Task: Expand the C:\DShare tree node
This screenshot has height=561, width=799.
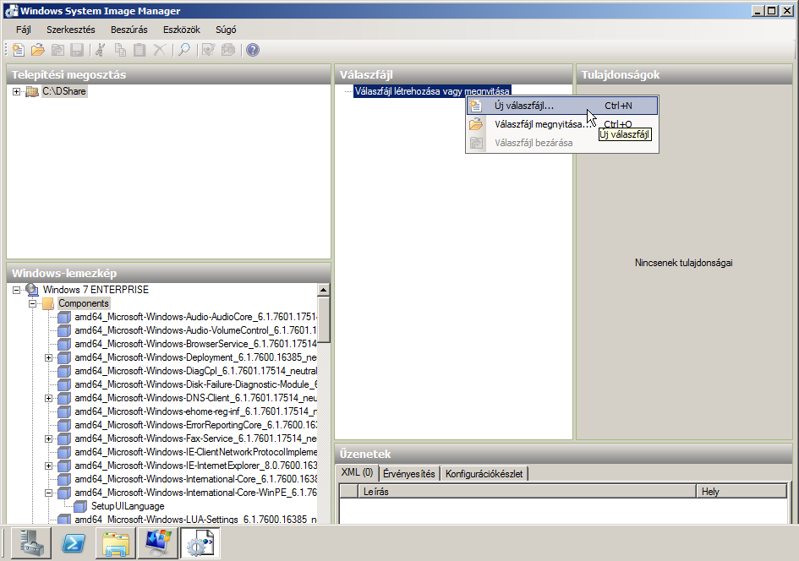Action: click(x=16, y=91)
